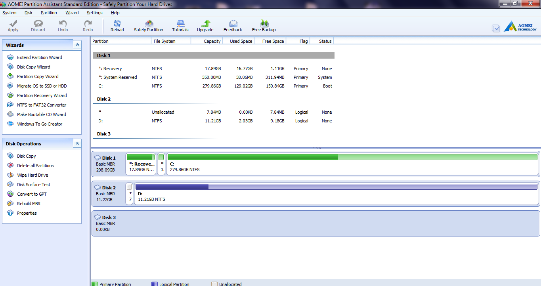Collapse the Wizards panel
Viewport: 543px width, 286px height.
(77, 45)
